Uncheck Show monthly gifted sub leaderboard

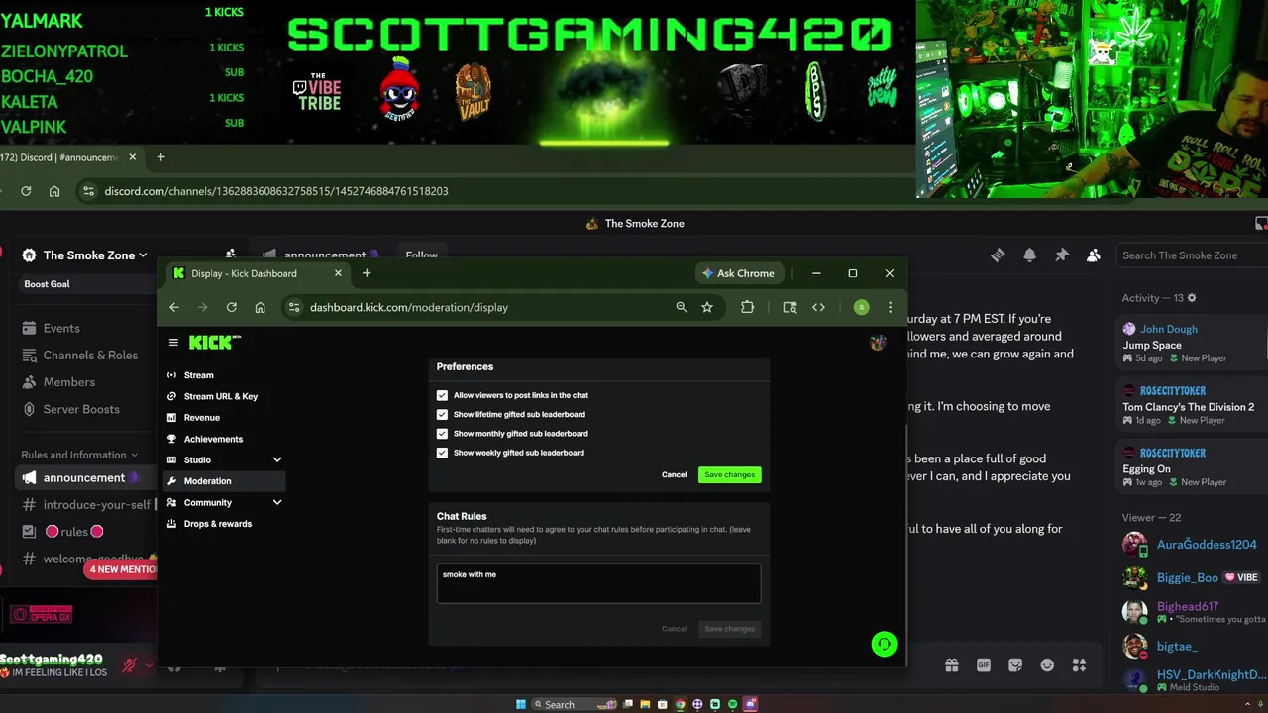tap(442, 433)
